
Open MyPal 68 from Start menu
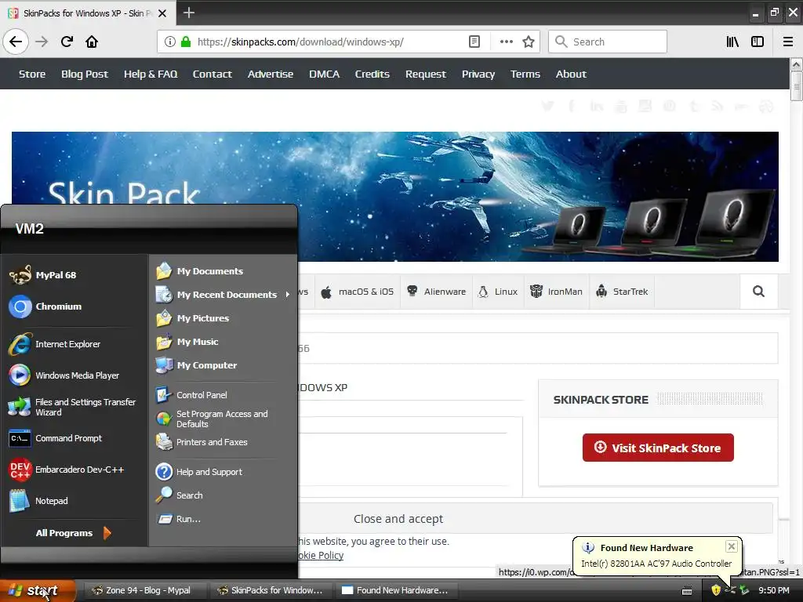click(x=44, y=275)
